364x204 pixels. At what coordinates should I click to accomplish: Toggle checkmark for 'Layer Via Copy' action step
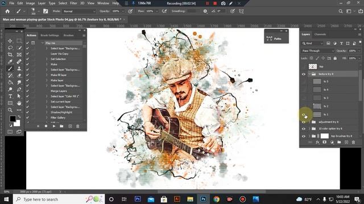[28, 54]
